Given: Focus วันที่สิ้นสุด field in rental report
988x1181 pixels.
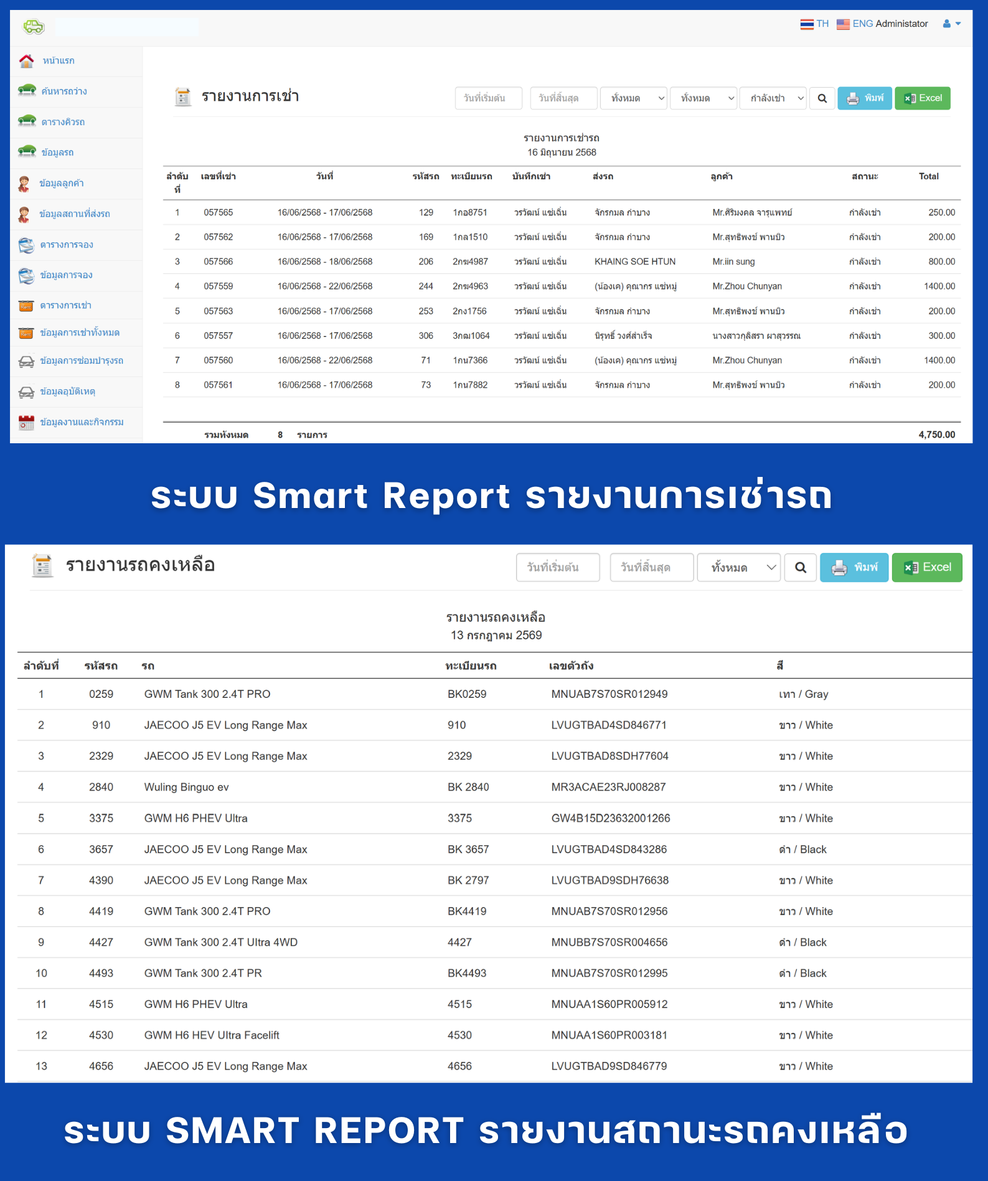Looking at the screenshot, I should coord(564,98).
